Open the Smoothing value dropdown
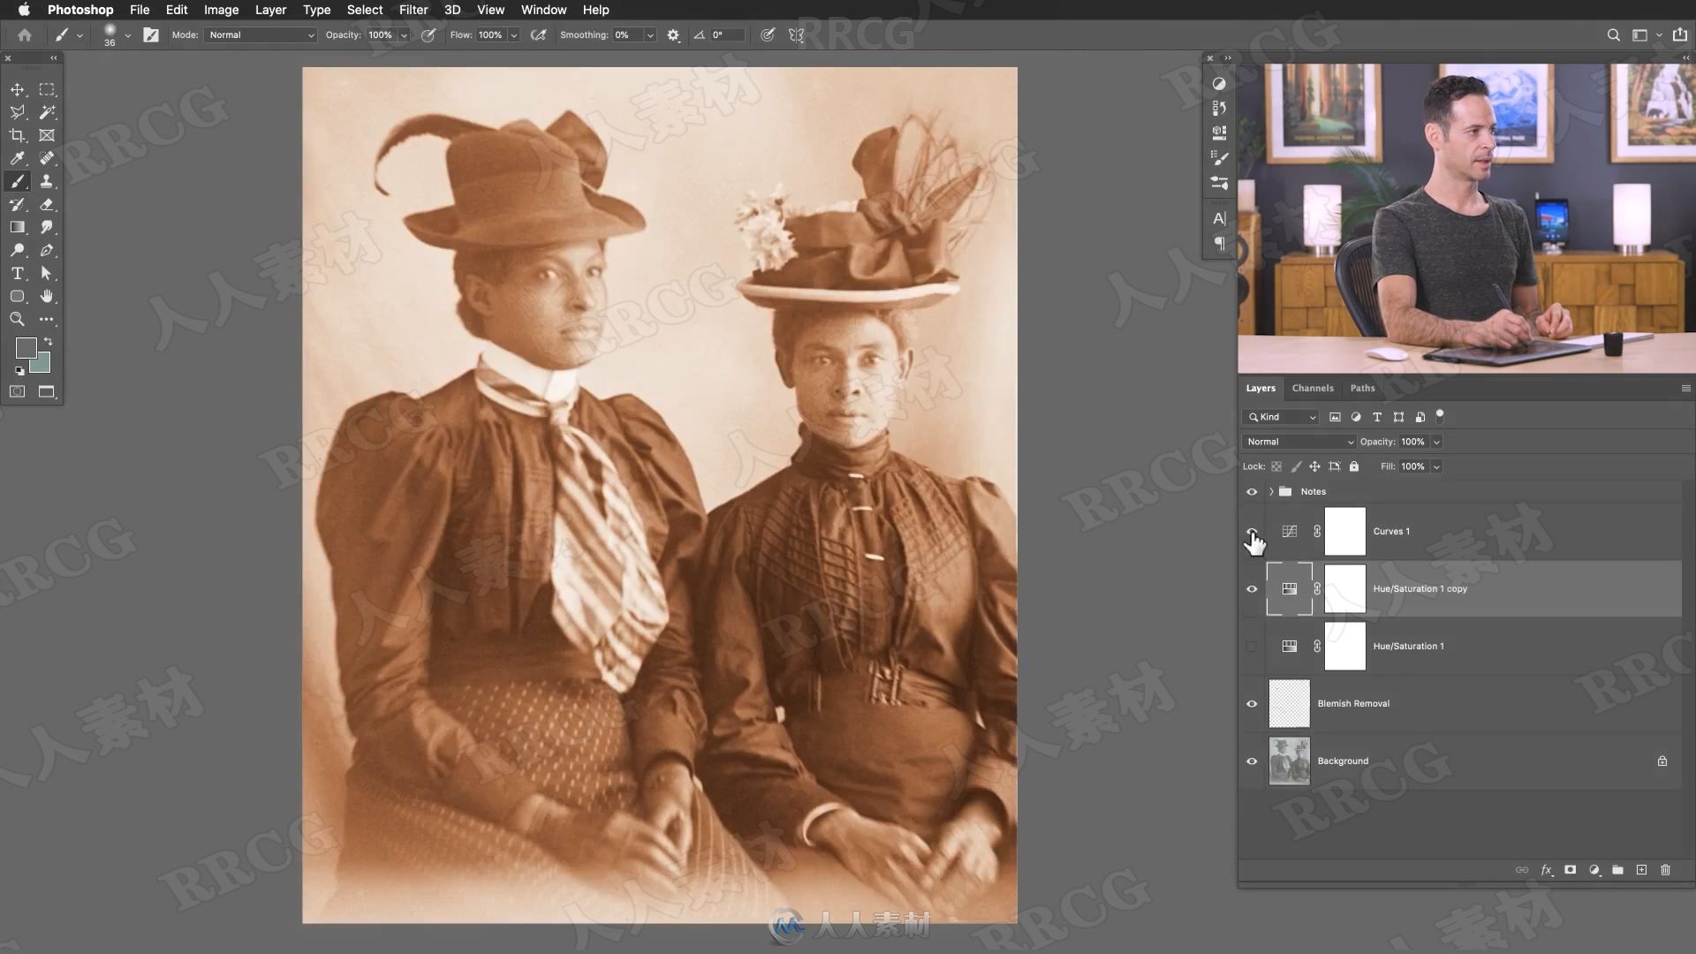 650,34
